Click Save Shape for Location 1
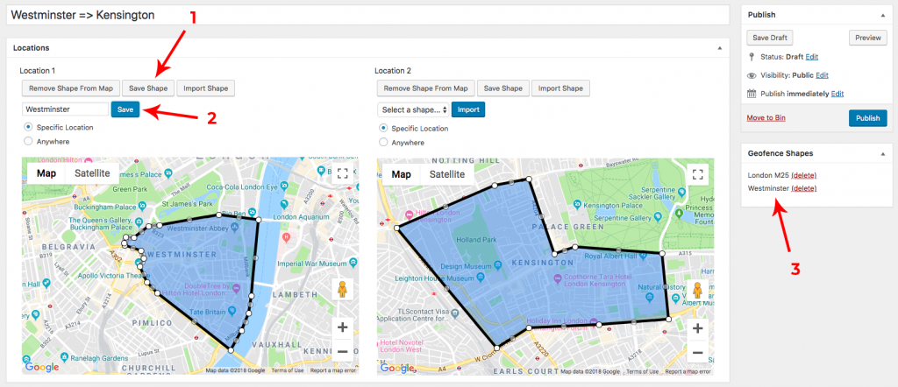This screenshot has height=387, width=898. point(147,88)
